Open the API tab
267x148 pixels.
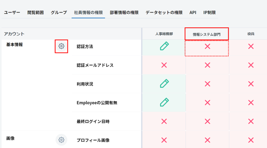pyautogui.click(x=193, y=12)
